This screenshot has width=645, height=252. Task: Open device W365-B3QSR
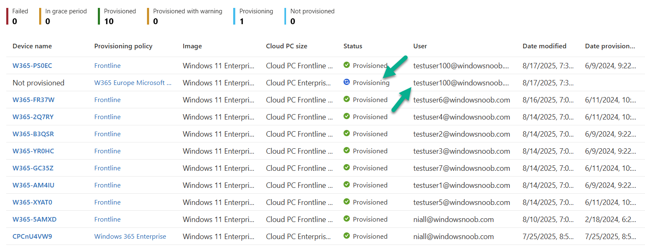tap(33, 134)
